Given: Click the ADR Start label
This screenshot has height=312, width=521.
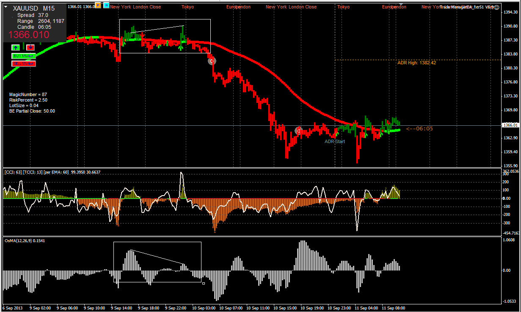Looking at the screenshot, I should coord(335,141).
